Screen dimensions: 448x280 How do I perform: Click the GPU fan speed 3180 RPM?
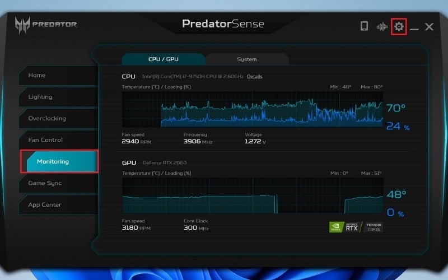tap(136, 228)
